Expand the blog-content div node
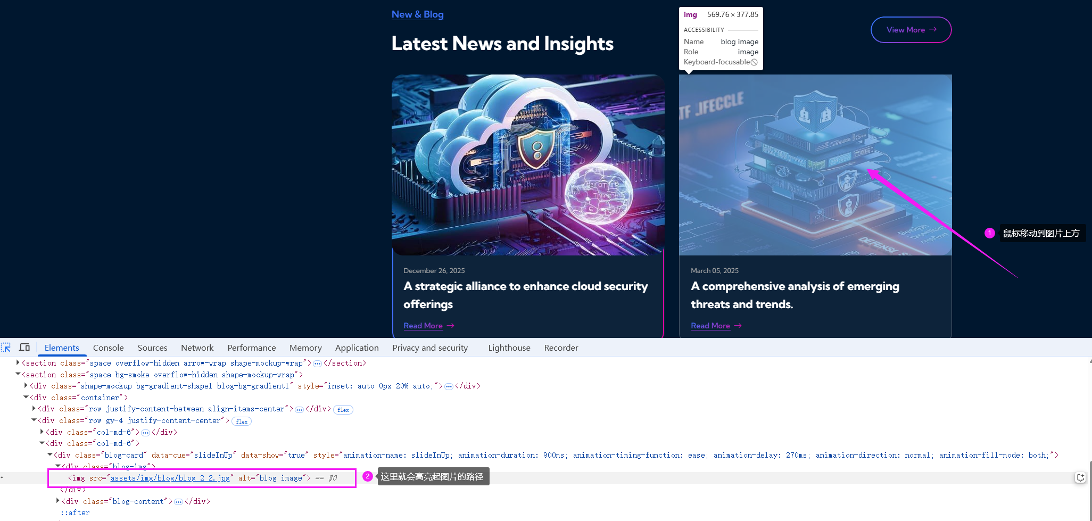 click(x=58, y=501)
